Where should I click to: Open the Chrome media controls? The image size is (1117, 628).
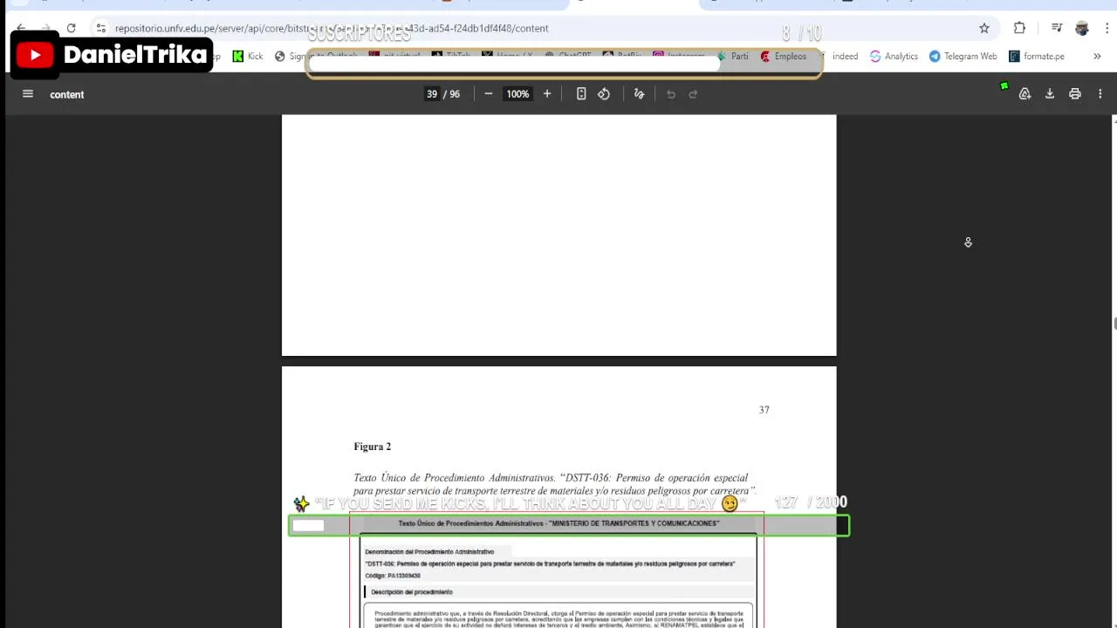1057,28
